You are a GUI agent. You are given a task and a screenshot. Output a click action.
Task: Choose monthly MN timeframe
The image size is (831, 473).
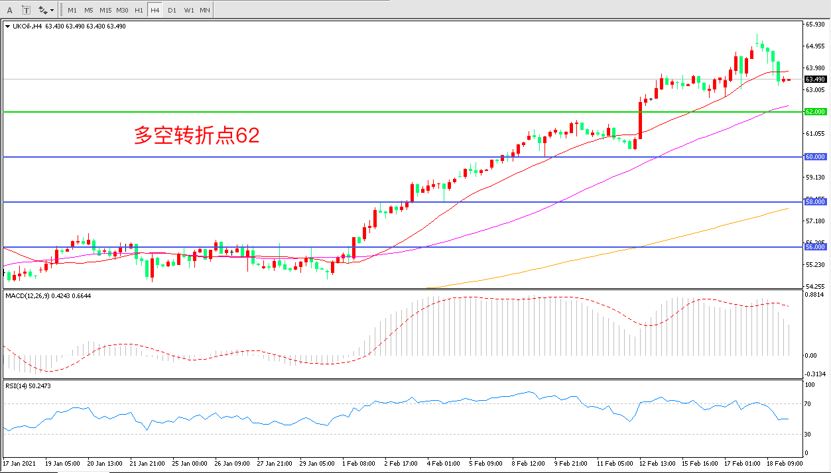point(205,11)
